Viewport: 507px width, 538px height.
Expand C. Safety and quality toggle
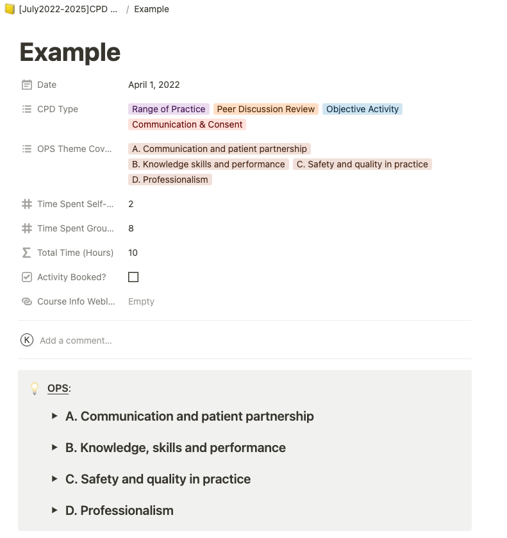click(x=54, y=479)
